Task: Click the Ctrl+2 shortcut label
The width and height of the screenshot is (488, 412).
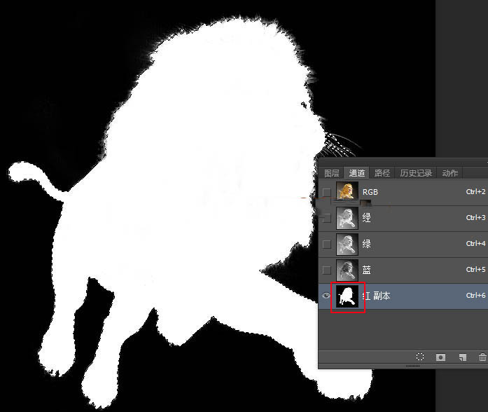Action: coord(475,192)
